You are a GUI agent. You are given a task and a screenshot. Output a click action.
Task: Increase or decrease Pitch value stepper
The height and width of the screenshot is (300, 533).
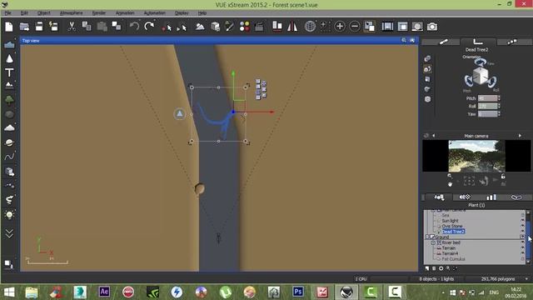[x=499, y=98]
